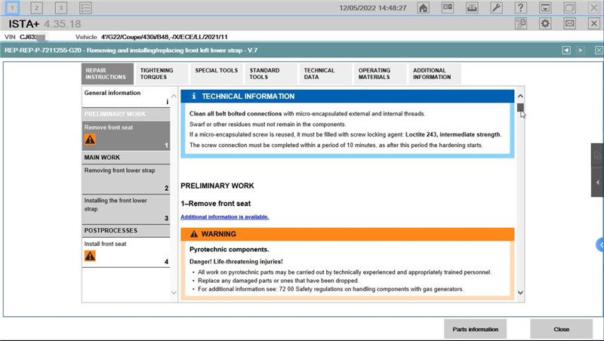Expand the document view in title bar
The image size is (604, 341).
pyautogui.click(x=599, y=50)
